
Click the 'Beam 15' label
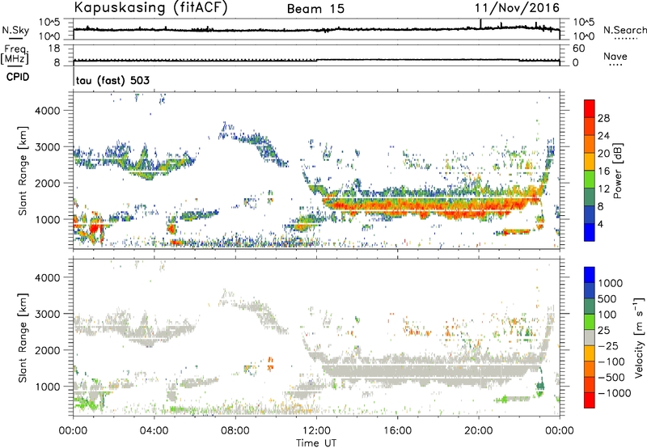[315, 9]
